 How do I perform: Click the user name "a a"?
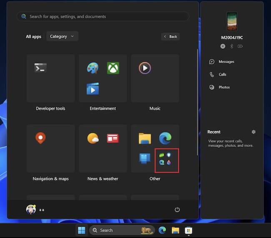click(42, 210)
